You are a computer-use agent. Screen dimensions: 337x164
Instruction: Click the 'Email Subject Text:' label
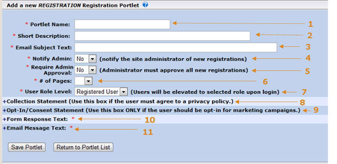click(x=44, y=47)
